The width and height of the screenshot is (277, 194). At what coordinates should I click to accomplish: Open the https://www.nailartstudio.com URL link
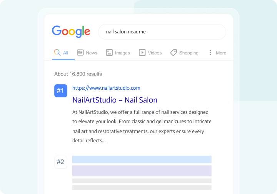[x=106, y=88]
